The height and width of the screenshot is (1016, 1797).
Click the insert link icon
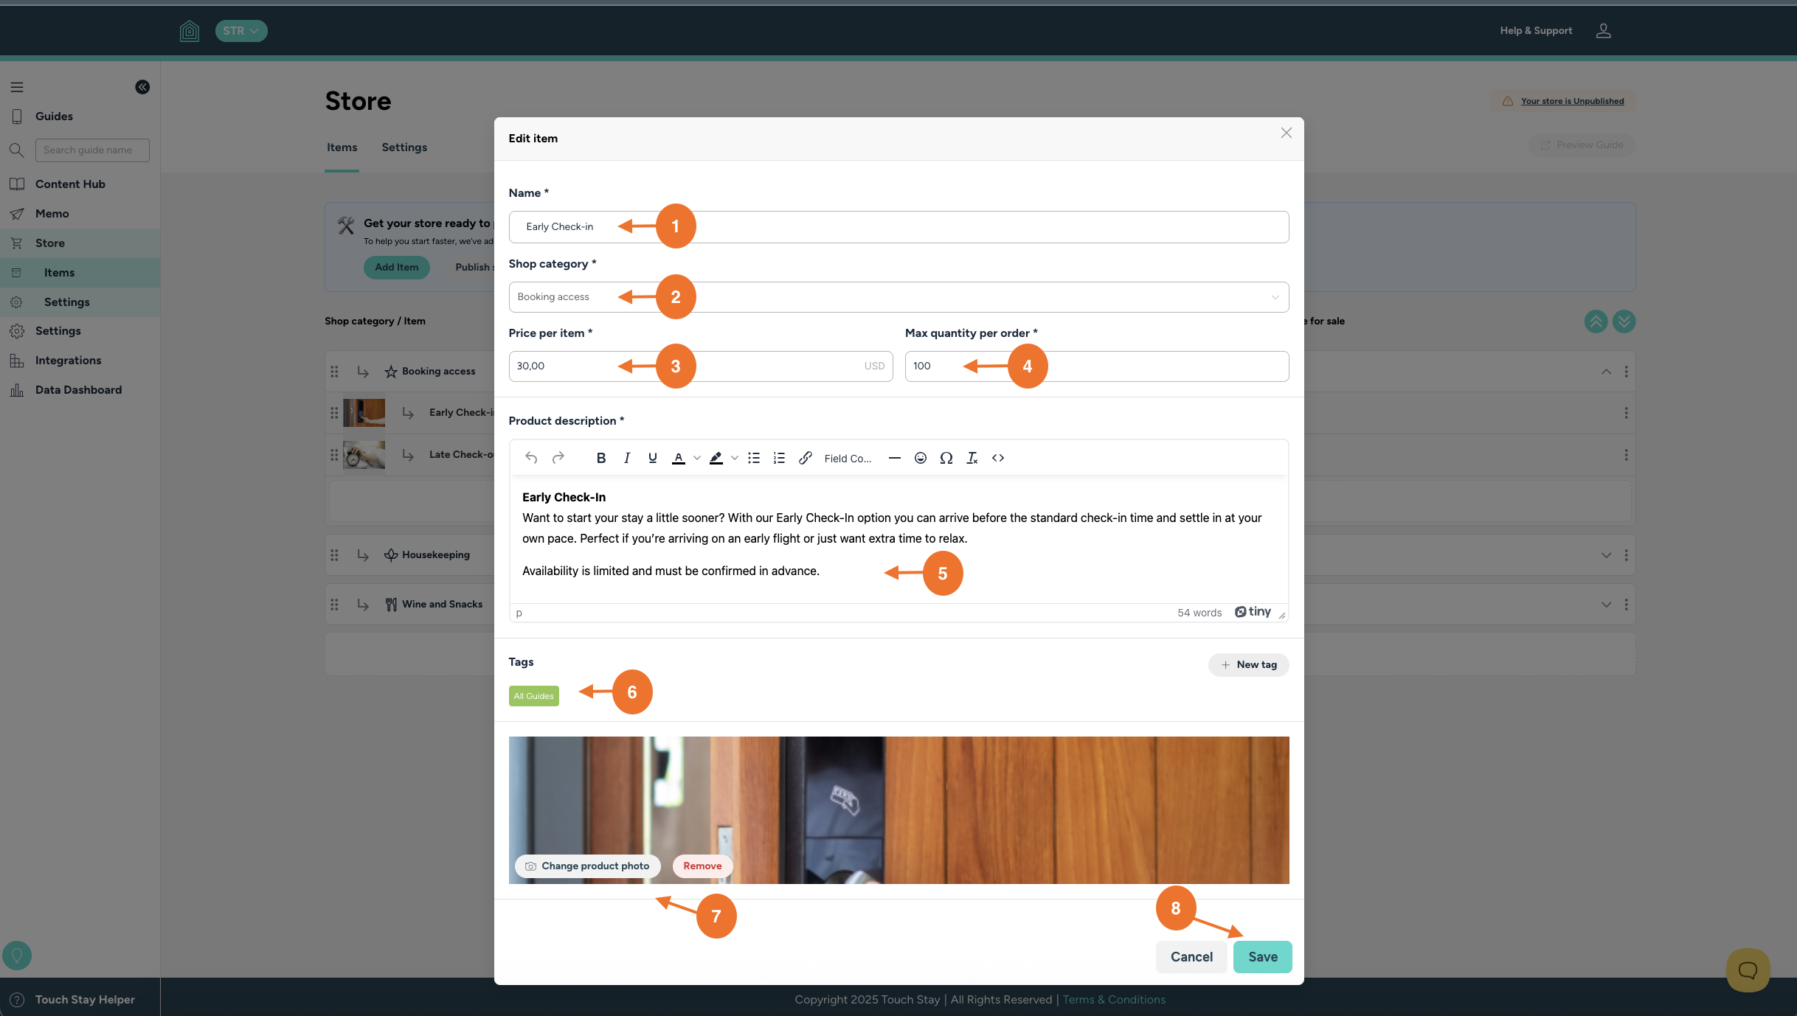[805, 458]
